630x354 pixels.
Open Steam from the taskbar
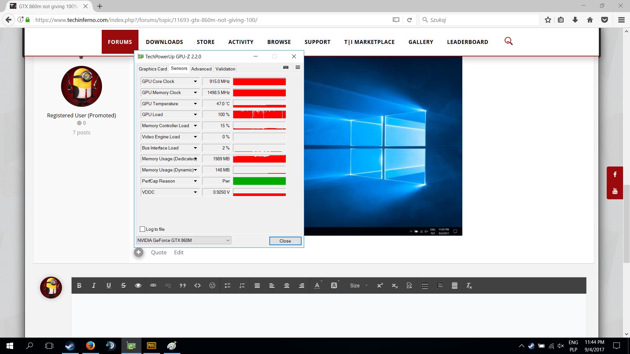pos(70,345)
